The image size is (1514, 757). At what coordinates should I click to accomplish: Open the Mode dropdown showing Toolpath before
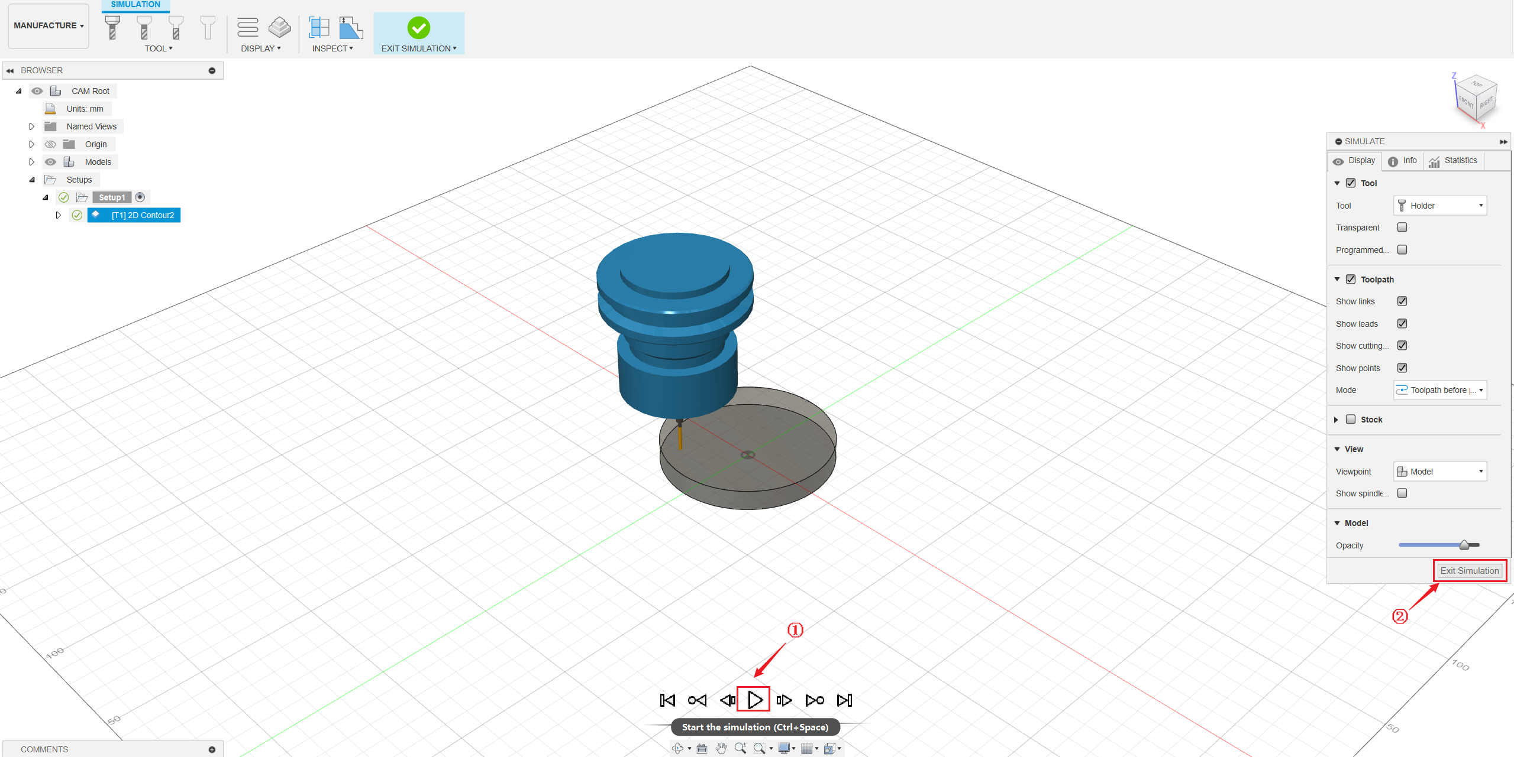[1440, 390]
